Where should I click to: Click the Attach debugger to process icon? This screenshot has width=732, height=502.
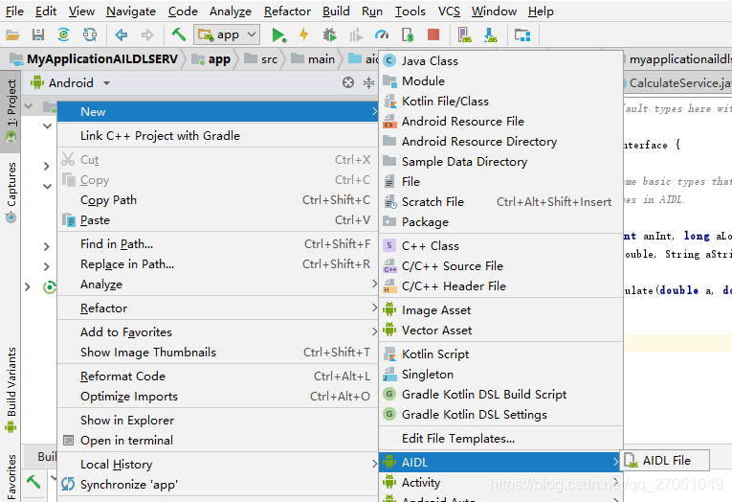408,35
